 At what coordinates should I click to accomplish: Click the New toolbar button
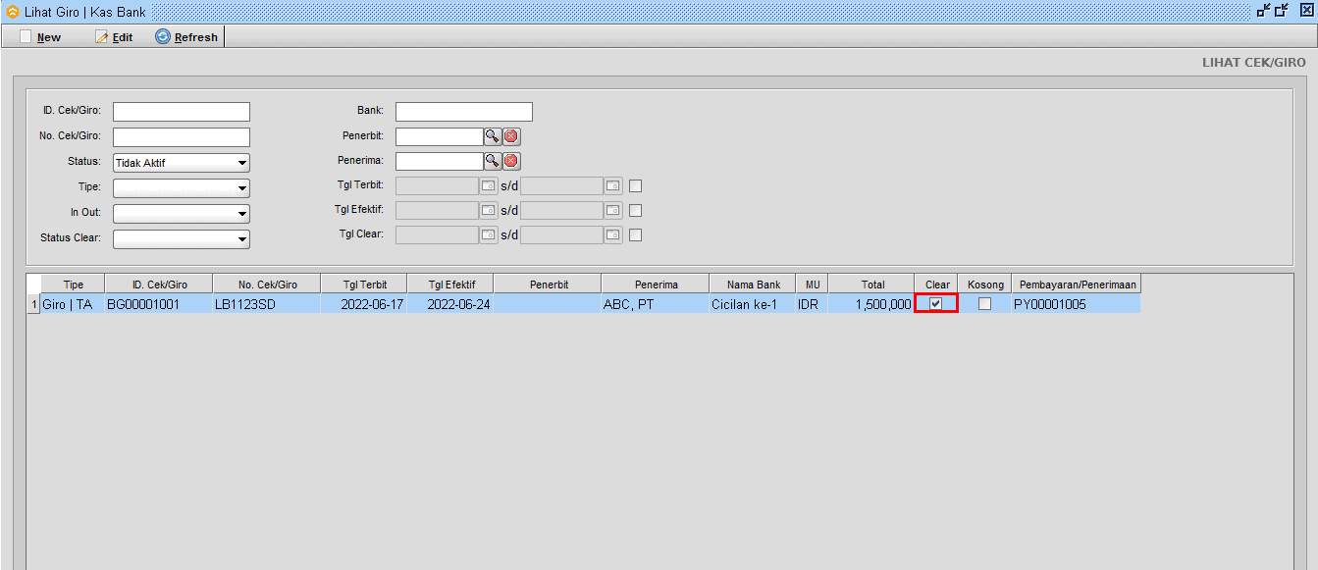click(40, 37)
